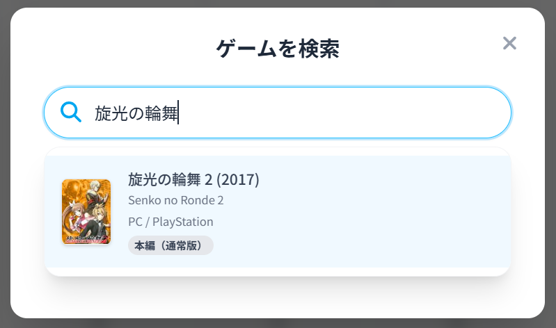Place cursor after 舞 in search box
This screenshot has width=556, height=328.
pyautogui.click(x=178, y=113)
